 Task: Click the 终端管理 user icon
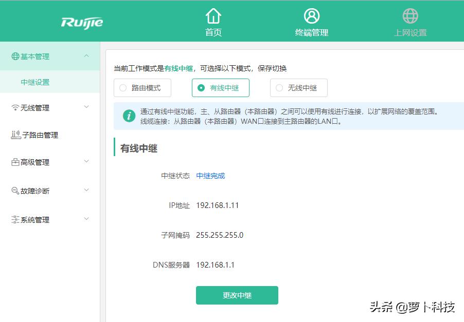pos(311,16)
